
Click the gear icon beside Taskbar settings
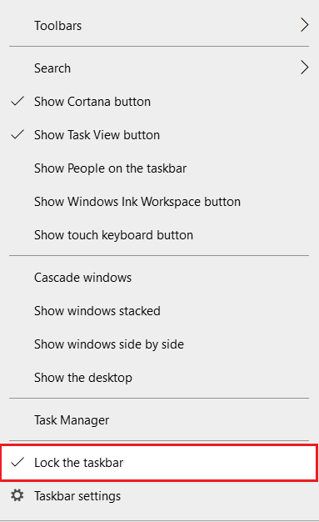[17, 495]
